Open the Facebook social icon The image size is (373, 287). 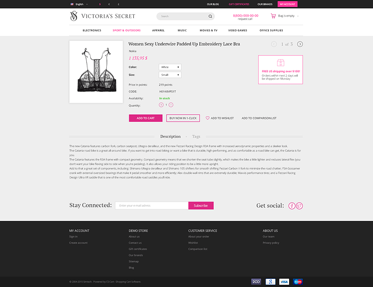click(292, 205)
